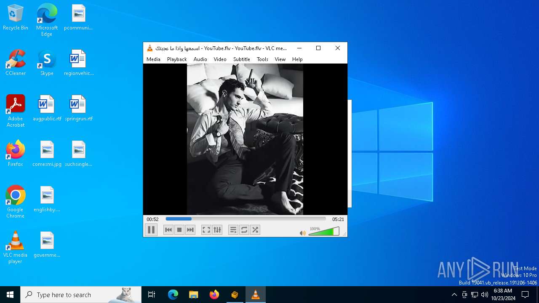Select the governme... image file
Viewport: 539px width, 303px height.
coord(47,245)
